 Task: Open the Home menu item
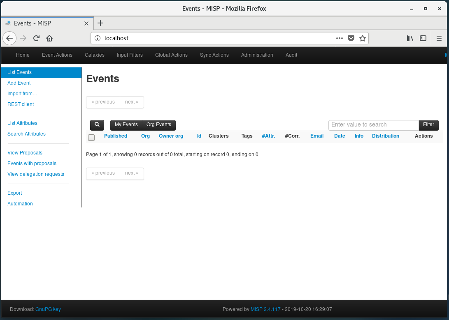(x=23, y=55)
